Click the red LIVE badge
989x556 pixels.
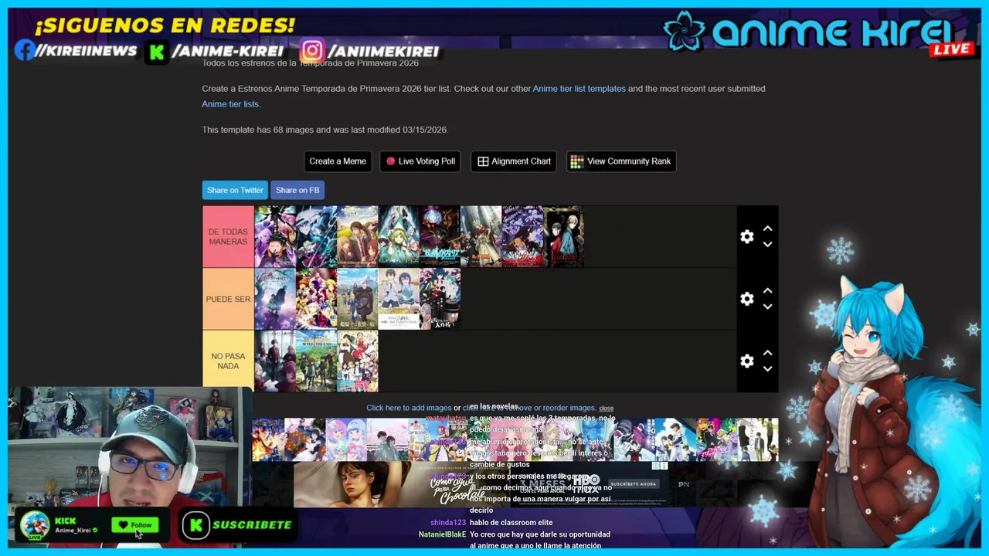click(951, 49)
